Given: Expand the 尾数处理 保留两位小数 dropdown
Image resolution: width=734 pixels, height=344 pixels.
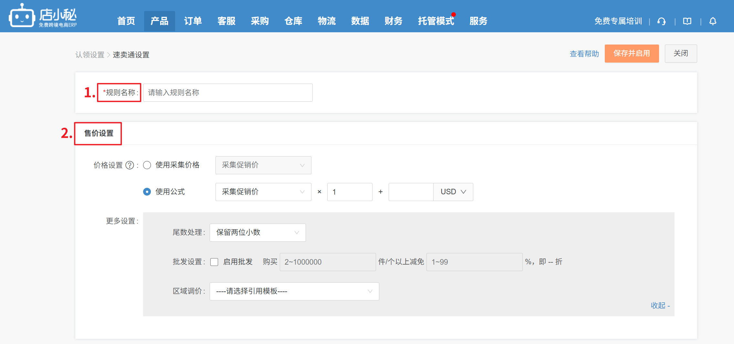Looking at the screenshot, I should [x=257, y=233].
